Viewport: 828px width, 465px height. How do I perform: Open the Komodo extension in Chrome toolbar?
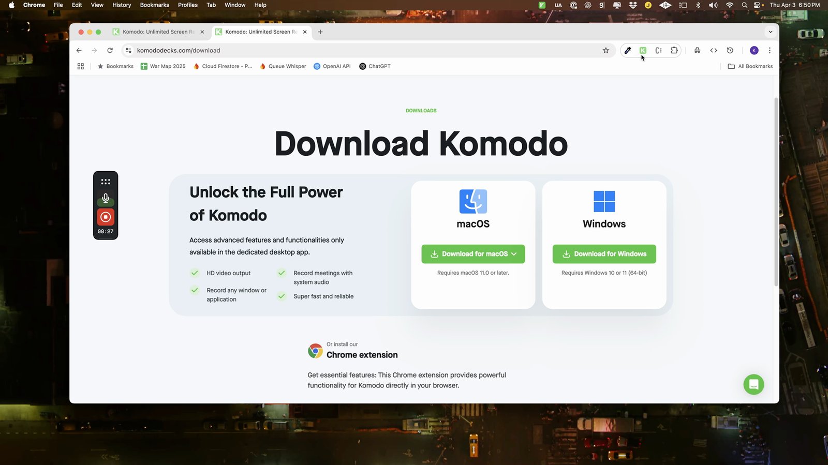[x=643, y=50]
